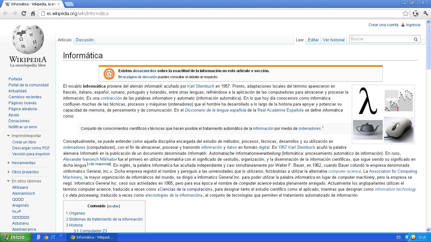Open the Real Academia Española link
431x242 pixels.
point(280,110)
